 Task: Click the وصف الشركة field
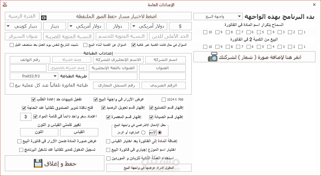[x=72, y=59]
